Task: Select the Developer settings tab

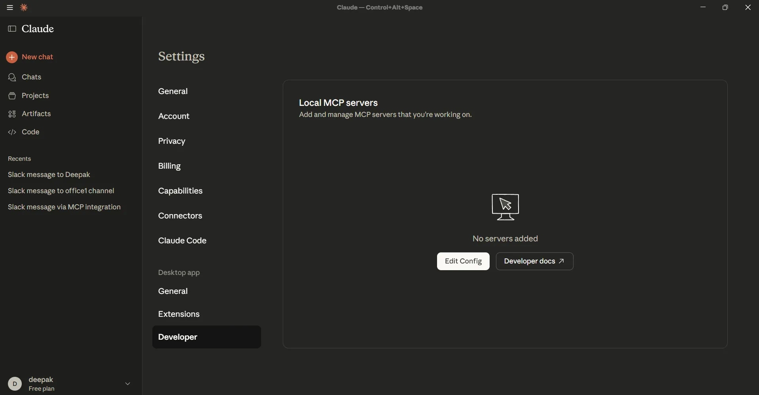Action: pyautogui.click(x=206, y=337)
